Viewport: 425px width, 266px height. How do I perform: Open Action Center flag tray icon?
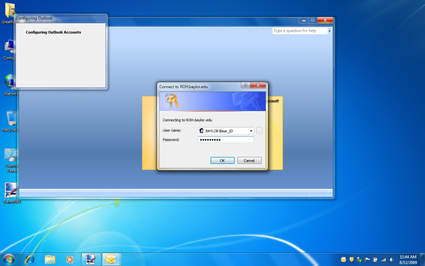point(367,260)
